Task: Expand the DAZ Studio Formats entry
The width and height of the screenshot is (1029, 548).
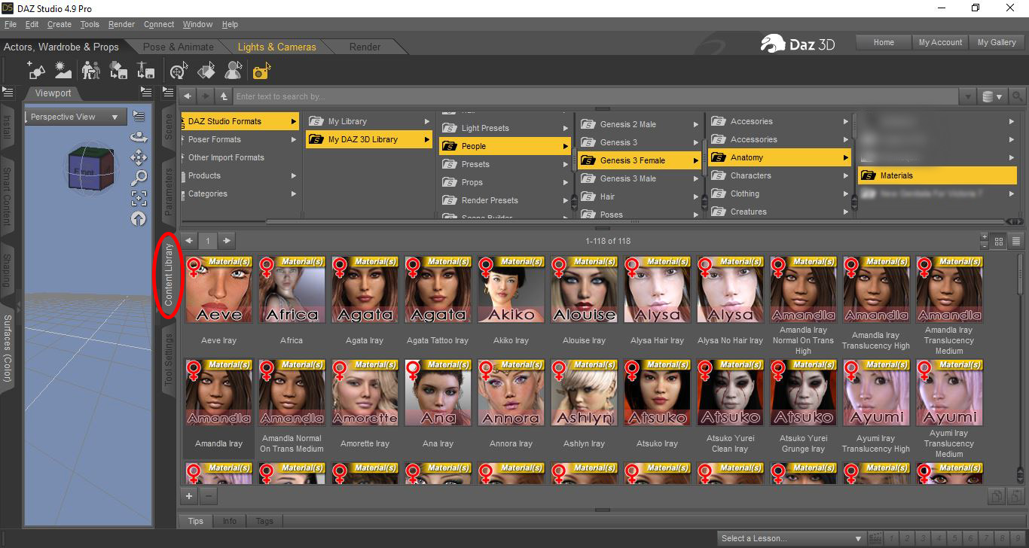Action: [294, 121]
